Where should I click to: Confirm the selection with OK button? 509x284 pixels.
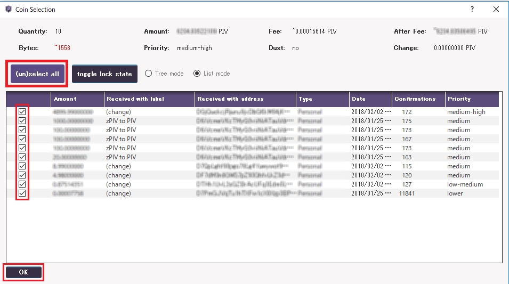tap(23, 272)
